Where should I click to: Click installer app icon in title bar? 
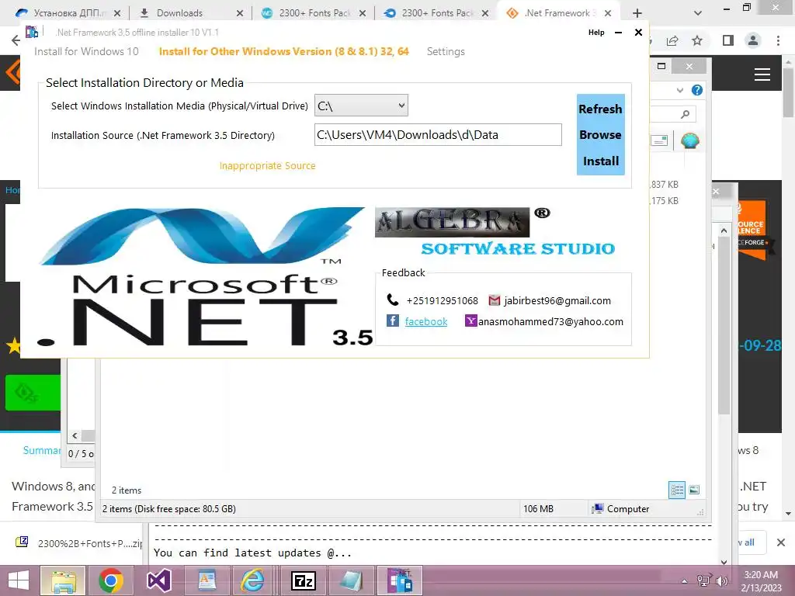(32, 32)
